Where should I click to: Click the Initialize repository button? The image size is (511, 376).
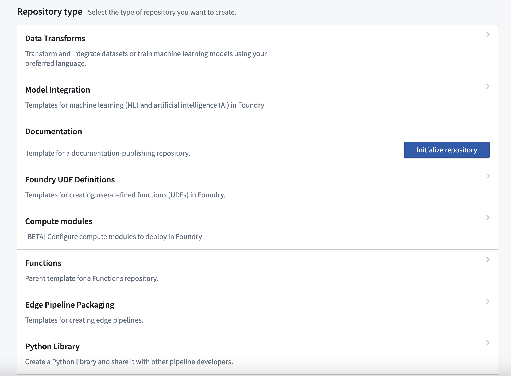[447, 150]
